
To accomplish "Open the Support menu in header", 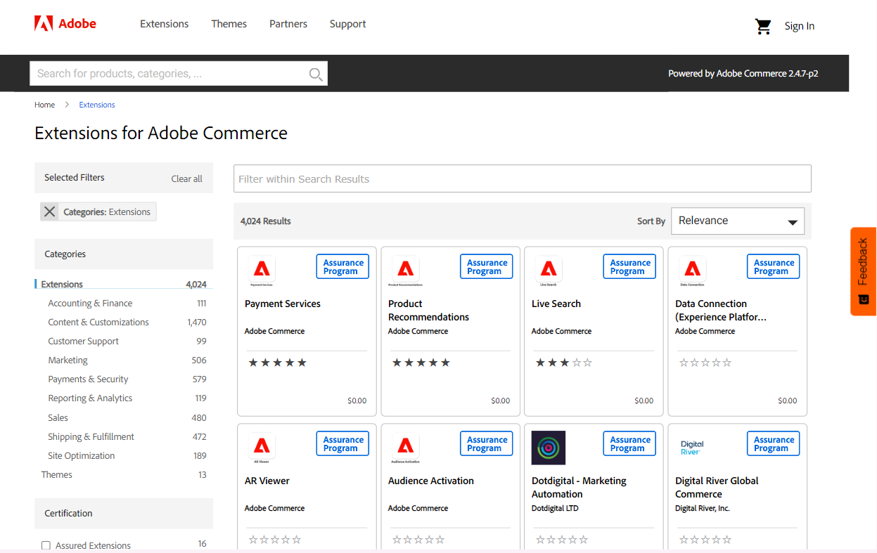I will [x=347, y=24].
